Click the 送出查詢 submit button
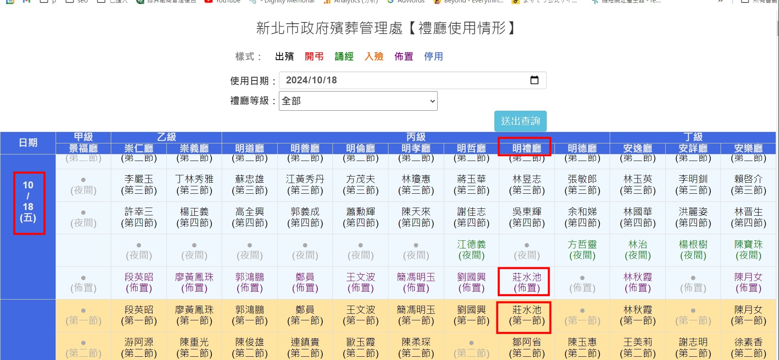Viewport: 779px width, 360px height. coord(520,121)
